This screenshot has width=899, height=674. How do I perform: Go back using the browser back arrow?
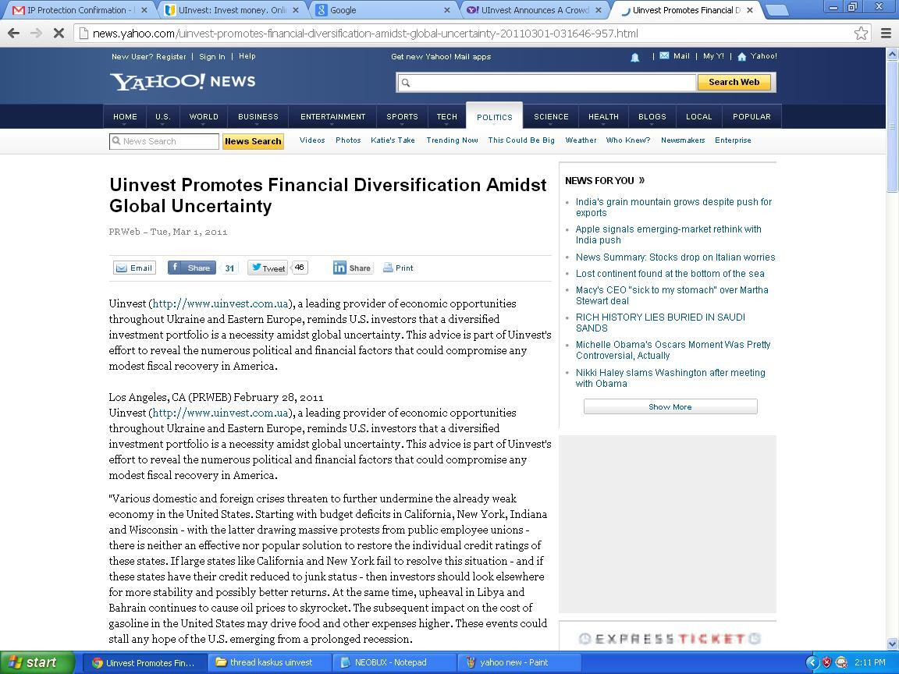tap(14, 34)
